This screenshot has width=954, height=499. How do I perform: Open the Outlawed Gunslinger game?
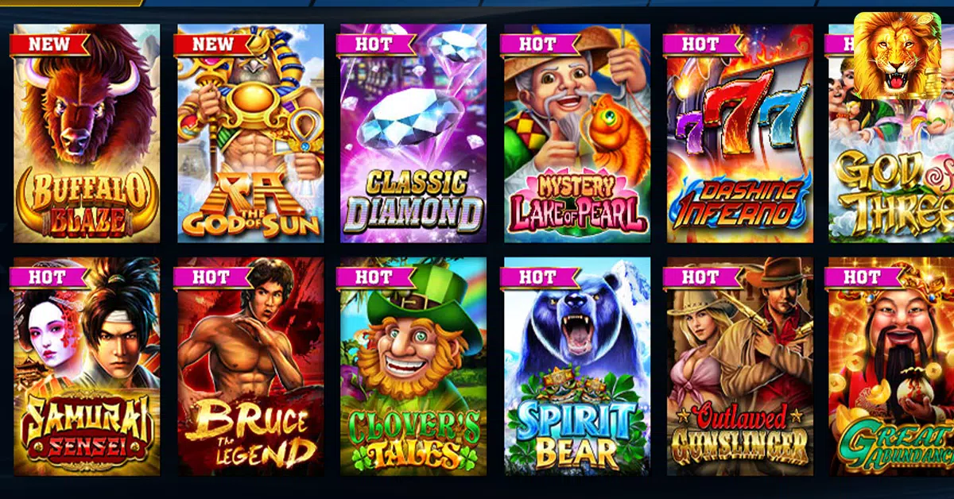pyautogui.click(x=740, y=366)
